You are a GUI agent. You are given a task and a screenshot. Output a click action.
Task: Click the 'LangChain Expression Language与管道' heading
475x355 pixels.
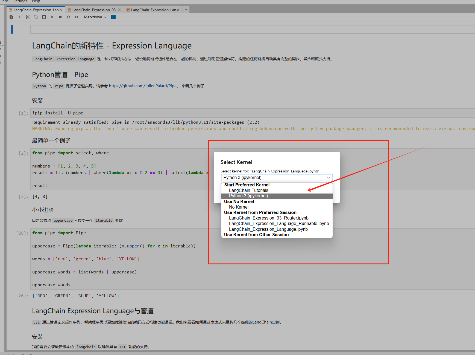93,311
